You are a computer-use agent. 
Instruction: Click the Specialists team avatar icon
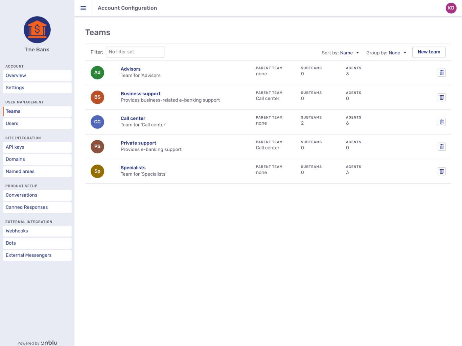tap(97, 171)
